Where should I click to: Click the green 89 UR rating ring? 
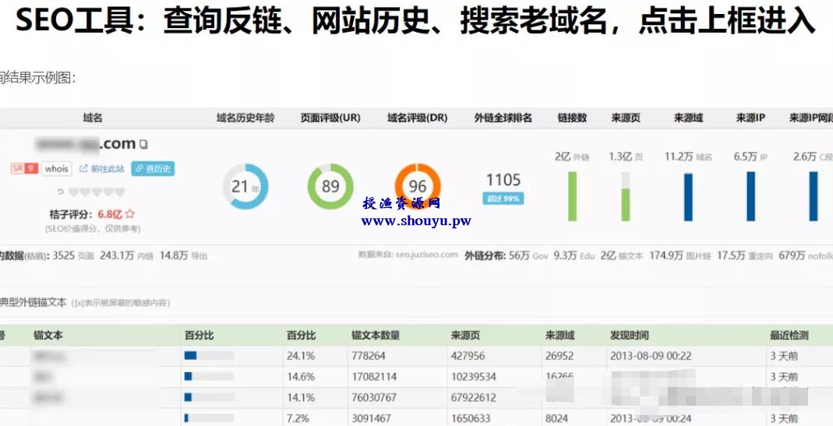pos(330,186)
